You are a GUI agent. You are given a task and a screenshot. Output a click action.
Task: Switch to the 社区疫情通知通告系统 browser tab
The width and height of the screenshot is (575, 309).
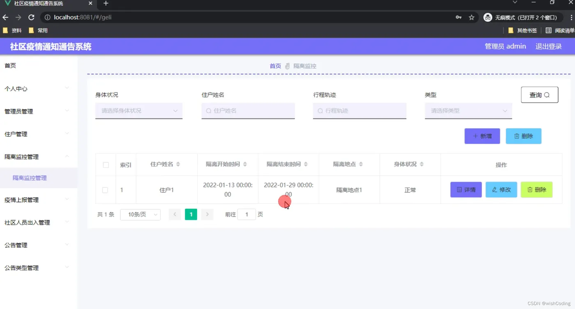pos(49,4)
